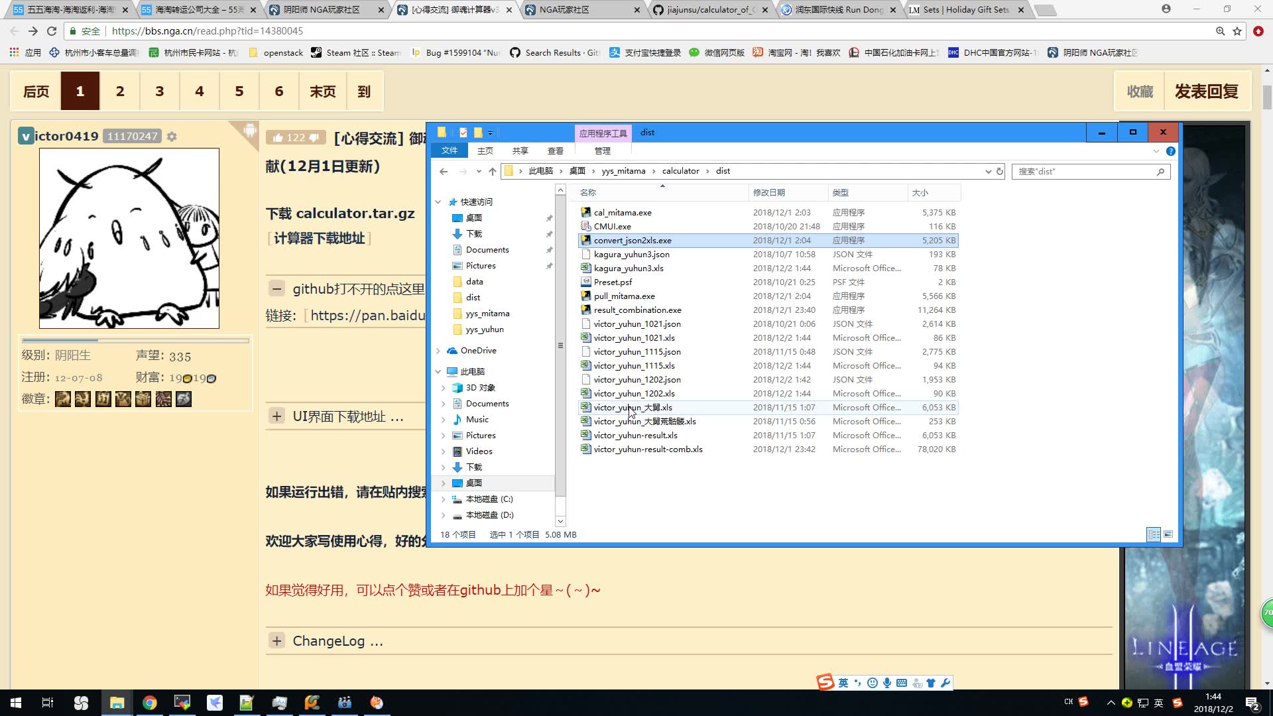Image resolution: width=1273 pixels, height=716 pixels.
Task: Click the 计算器下载地址 link
Action: point(319,238)
